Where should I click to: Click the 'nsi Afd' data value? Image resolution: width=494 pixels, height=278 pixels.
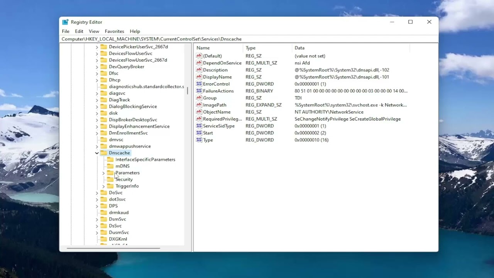coord(302,63)
